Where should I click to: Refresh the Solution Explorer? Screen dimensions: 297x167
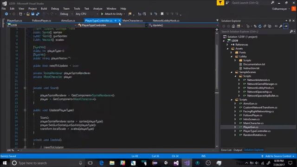point(260,26)
